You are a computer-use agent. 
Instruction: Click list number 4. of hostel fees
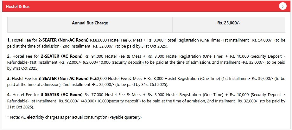tap(9, 95)
